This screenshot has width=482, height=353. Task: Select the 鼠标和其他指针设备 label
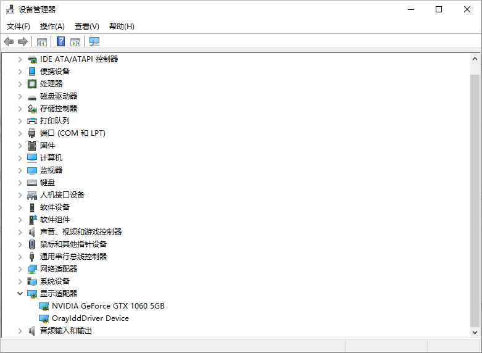point(73,244)
